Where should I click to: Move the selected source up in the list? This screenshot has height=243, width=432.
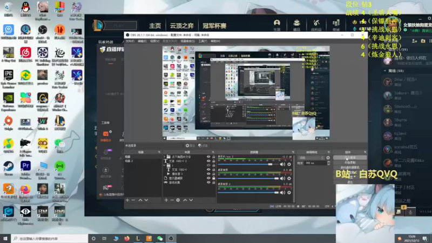click(x=185, y=200)
